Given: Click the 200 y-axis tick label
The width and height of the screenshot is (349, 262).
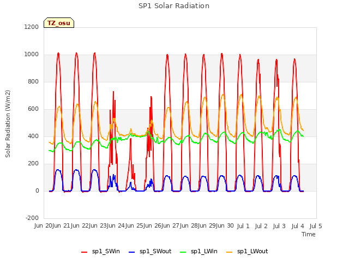Looking at the screenshot, I should [x=33, y=164].
